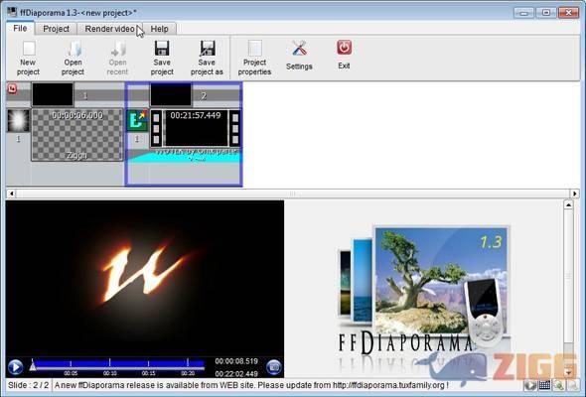The width and height of the screenshot is (586, 397).
Task: Open the Help tab
Action: 159,29
